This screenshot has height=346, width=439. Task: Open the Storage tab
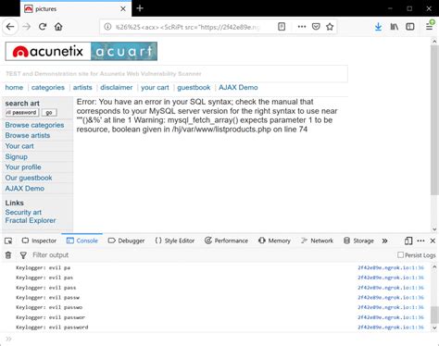click(358, 241)
